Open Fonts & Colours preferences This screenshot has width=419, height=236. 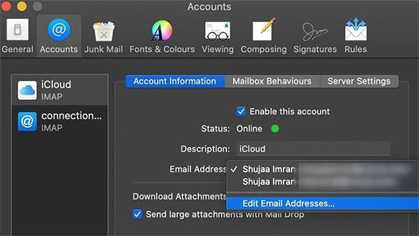click(x=162, y=31)
